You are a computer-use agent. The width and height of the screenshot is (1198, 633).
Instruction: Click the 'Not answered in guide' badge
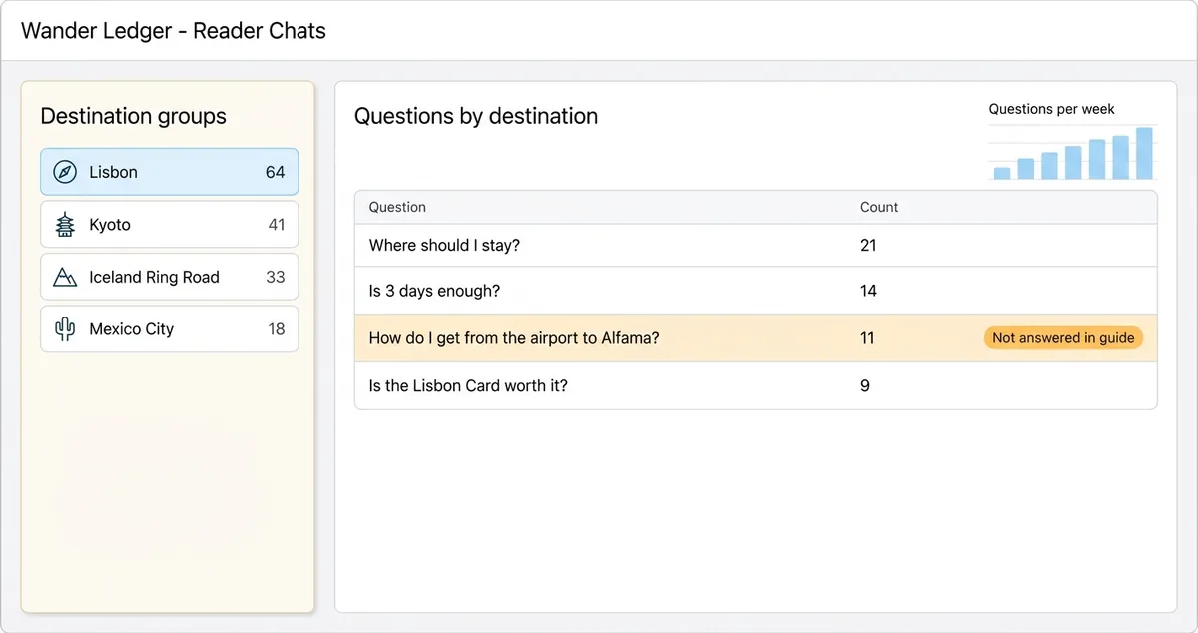pyautogui.click(x=1063, y=338)
